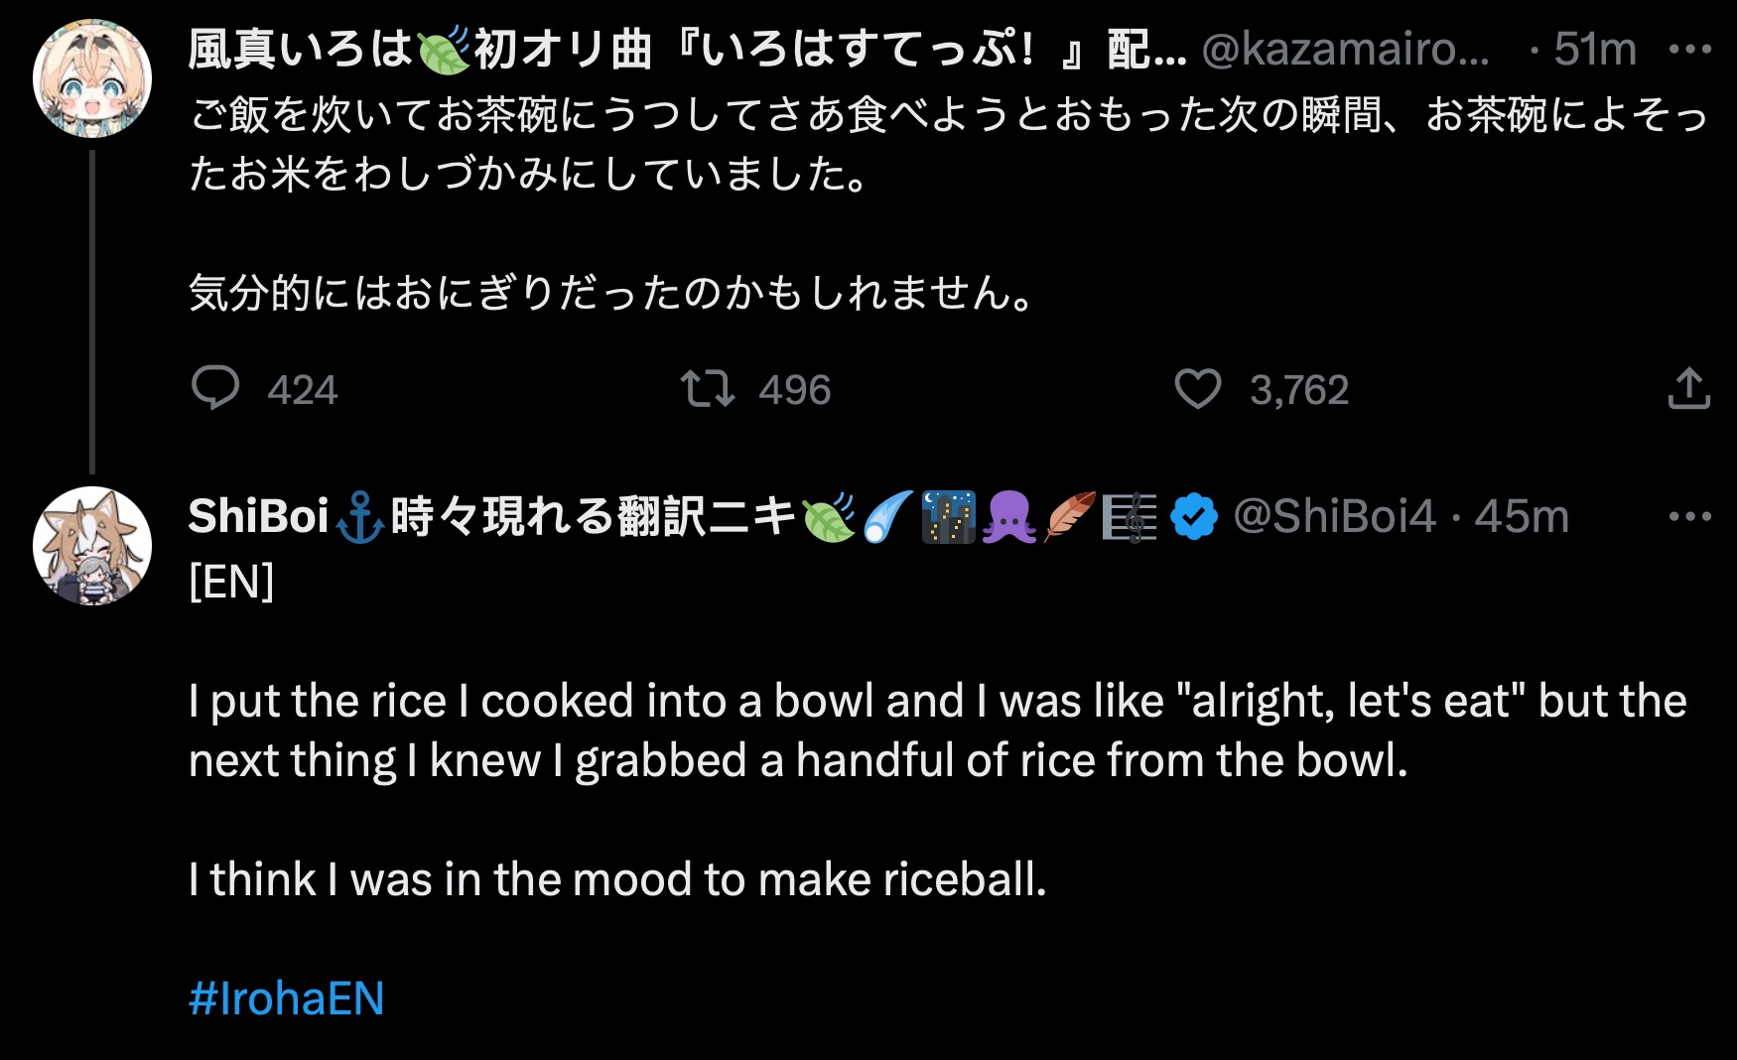Click the octopus emoji in ShiBoi's name
The height and width of the screenshot is (1060, 1737).
point(1008,518)
